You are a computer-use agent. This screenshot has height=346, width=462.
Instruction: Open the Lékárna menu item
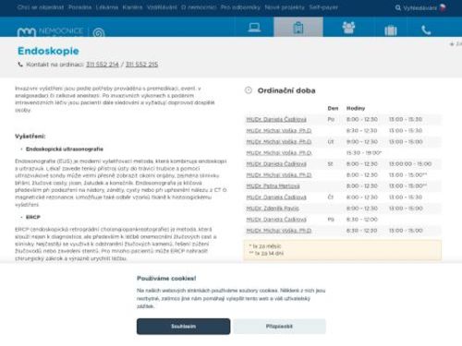[x=107, y=7]
